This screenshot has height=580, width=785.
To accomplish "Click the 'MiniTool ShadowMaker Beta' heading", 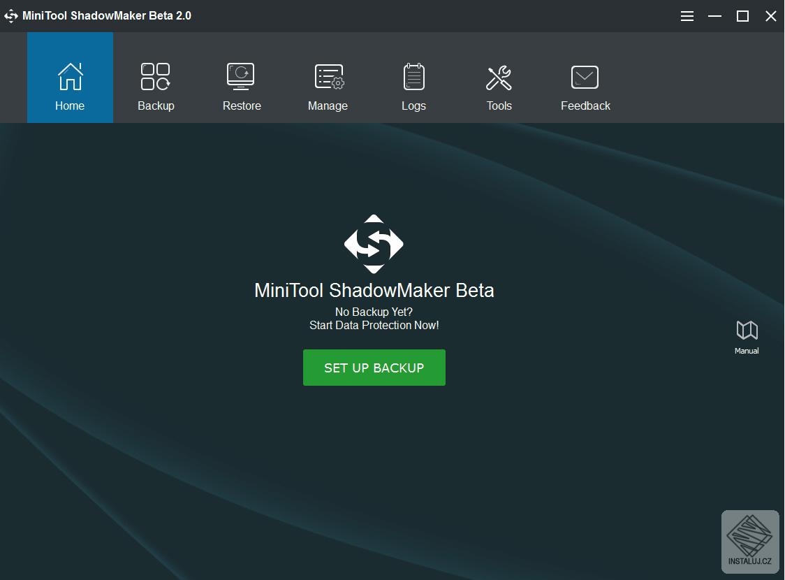I will [374, 291].
